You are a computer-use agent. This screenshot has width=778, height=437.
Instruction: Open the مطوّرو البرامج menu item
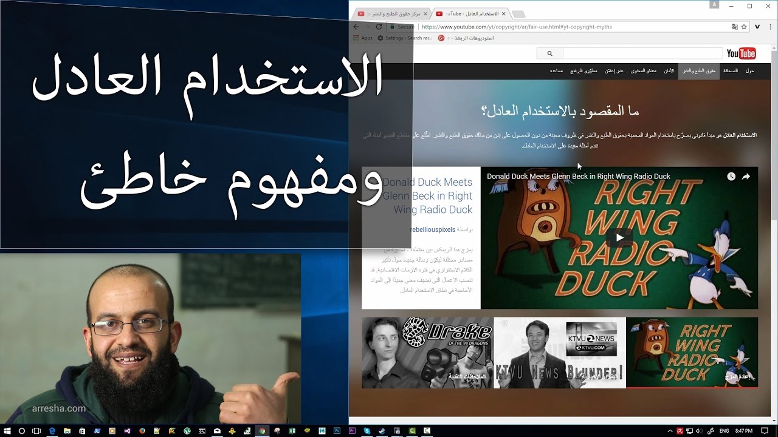click(582, 71)
